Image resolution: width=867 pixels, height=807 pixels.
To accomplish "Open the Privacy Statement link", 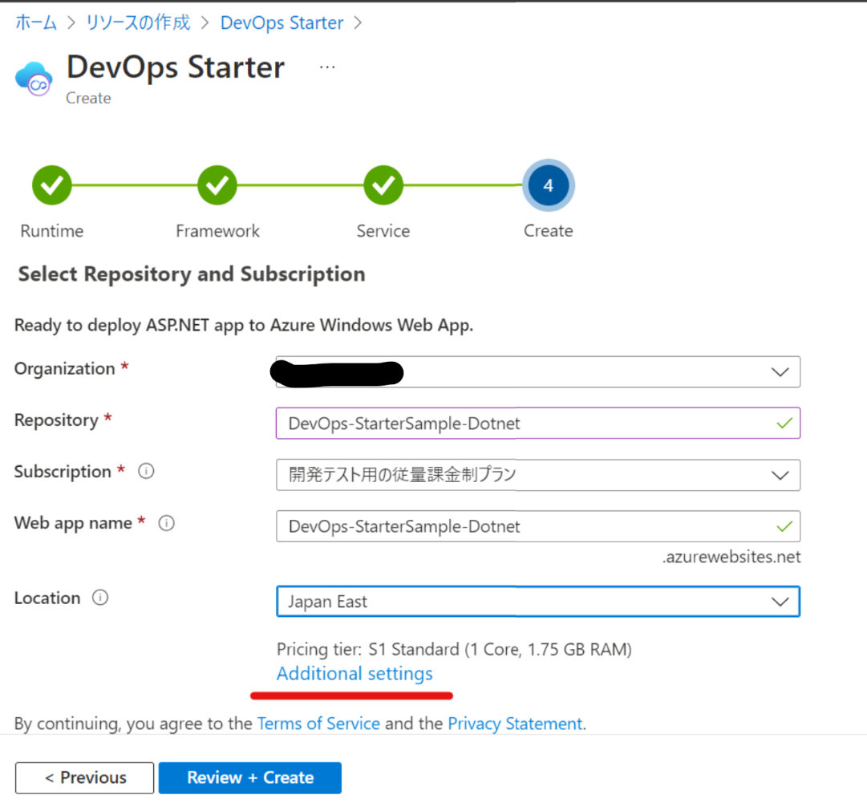I will (515, 724).
